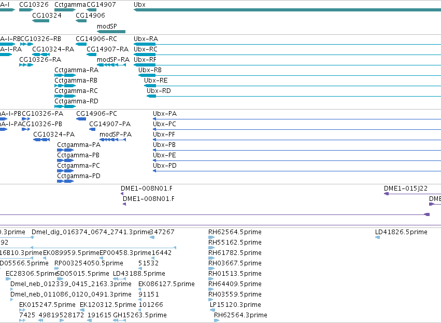Click the Ubx-RD transcript label
The height and width of the screenshot is (323, 441).
159,91
